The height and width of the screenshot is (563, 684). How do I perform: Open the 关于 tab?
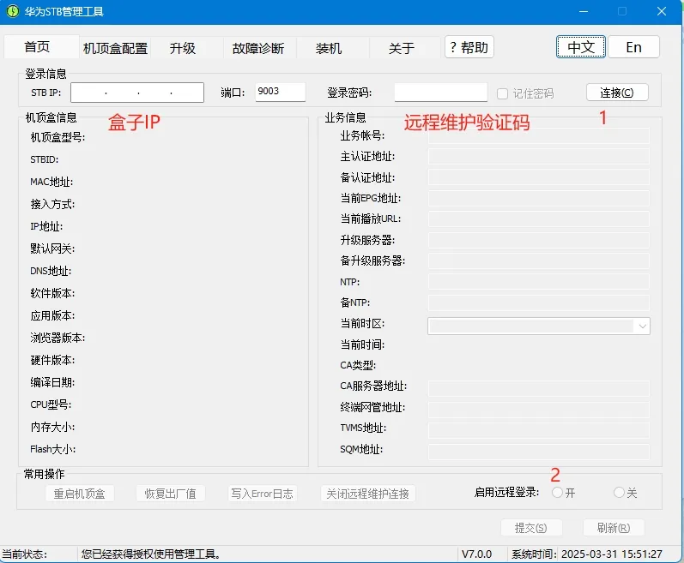[x=402, y=48]
